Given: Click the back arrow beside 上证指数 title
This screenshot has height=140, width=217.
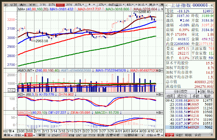Looking at the screenshot, I should 167,6.
